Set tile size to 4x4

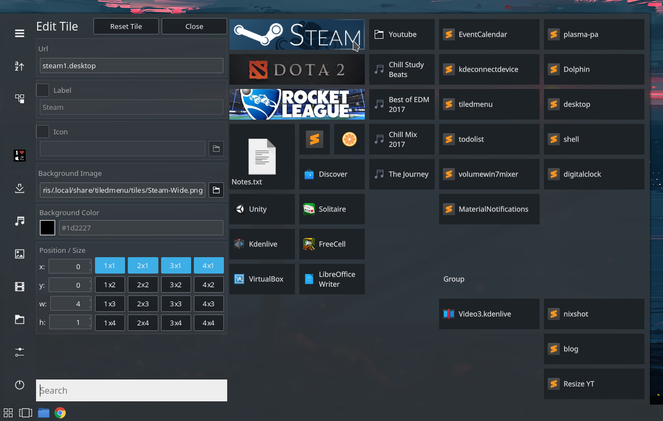(209, 323)
